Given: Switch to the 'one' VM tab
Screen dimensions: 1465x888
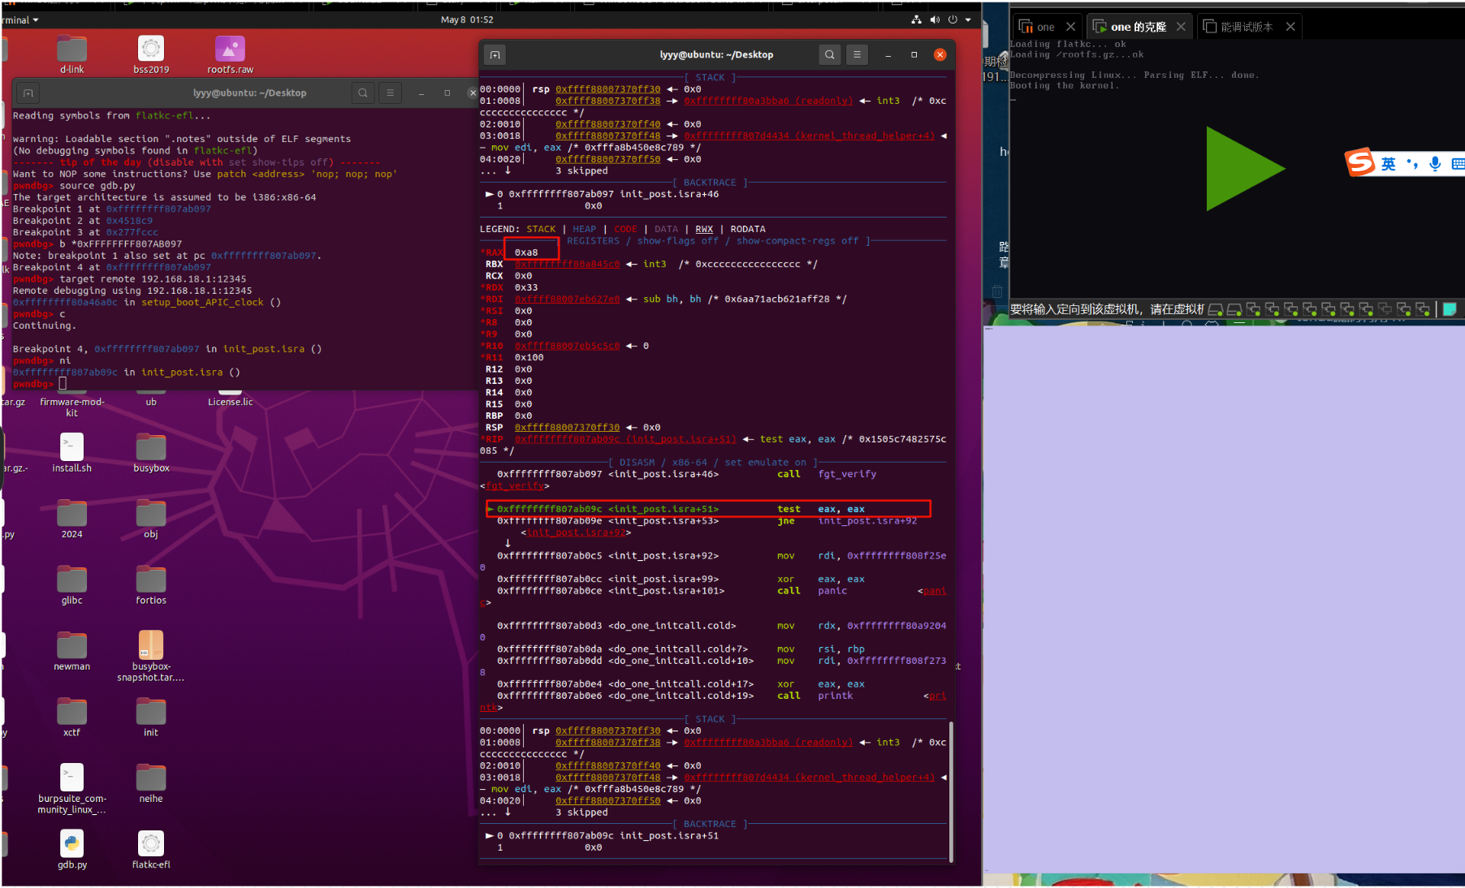Looking at the screenshot, I should (x=1045, y=27).
